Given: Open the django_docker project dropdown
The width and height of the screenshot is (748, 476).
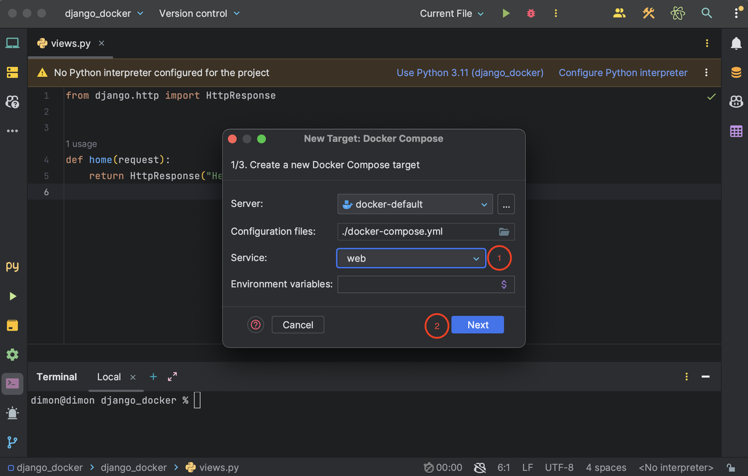Looking at the screenshot, I should (104, 13).
